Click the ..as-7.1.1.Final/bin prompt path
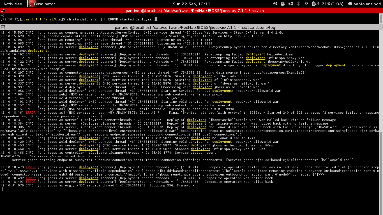Viewport: 383px width, 215px height. [41, 19]
